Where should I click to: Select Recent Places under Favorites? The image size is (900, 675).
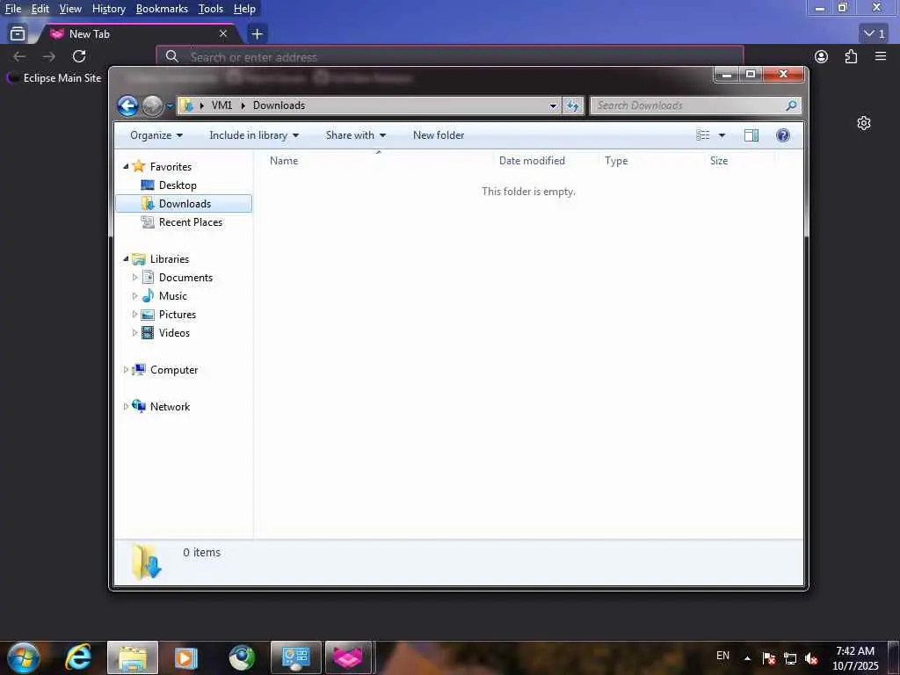190,222
